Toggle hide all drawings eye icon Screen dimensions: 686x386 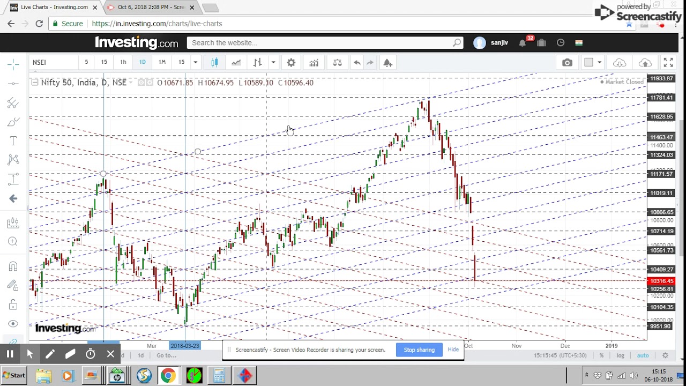click(x=13, y=324)
